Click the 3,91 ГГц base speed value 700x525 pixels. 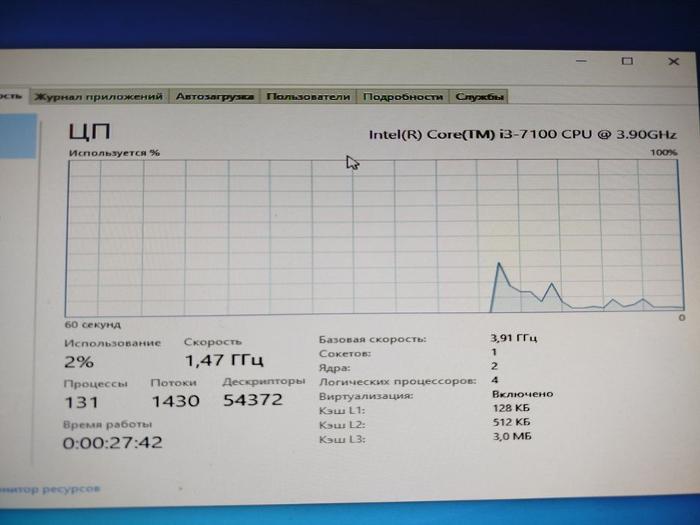click(514, 338)
